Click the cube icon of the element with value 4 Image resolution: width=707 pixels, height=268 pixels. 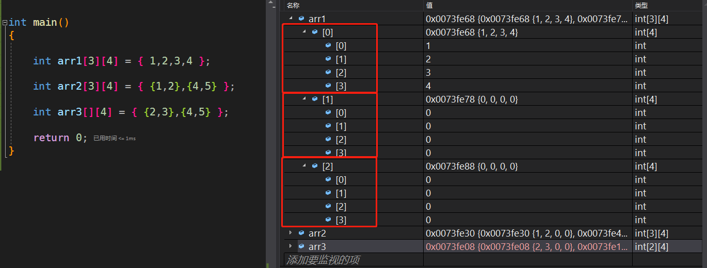point(328,86)
